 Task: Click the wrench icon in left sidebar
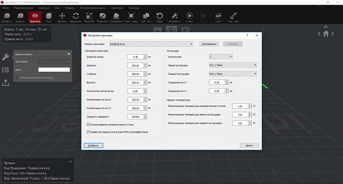click(5, 57)
